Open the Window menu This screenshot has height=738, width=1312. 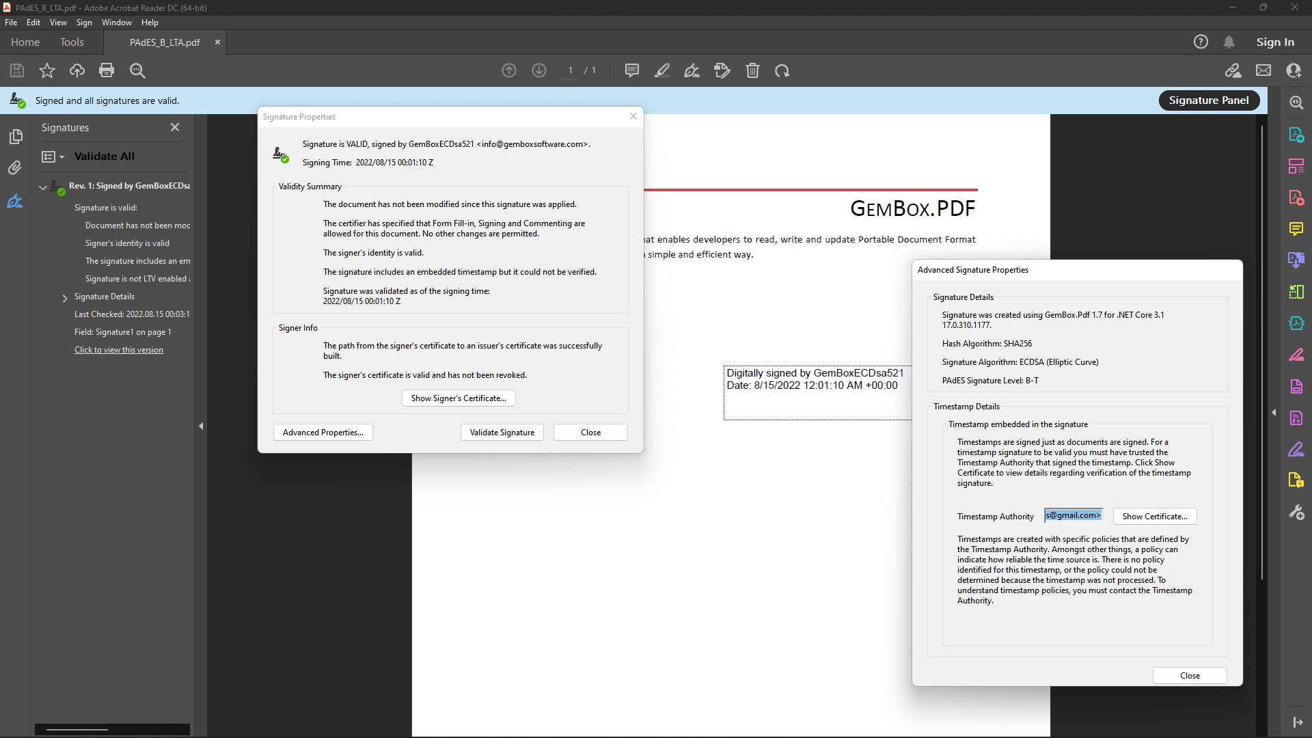116,23
